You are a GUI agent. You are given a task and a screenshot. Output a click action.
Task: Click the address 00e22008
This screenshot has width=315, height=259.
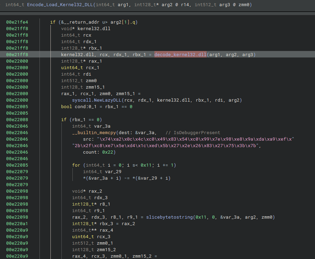[17, 120]
